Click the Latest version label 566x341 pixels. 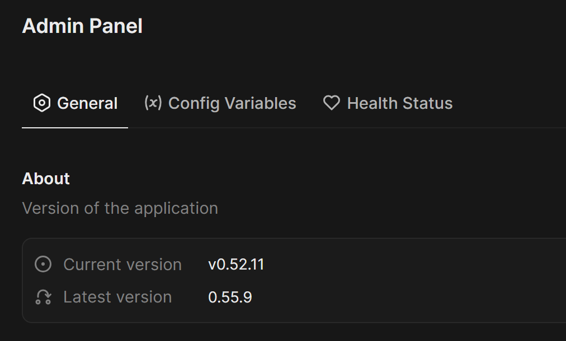click(x=117, y=297)
